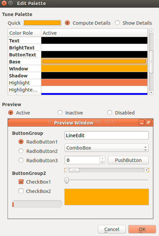The width and height of the screenshot is (159, 236).
Task: Click the Preview Window restore icon
Action: [148, 123]
